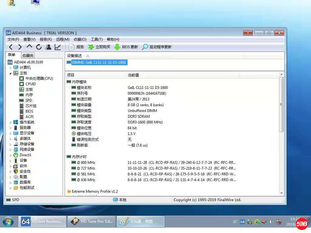Switch to the 收藏夹 tab
This screenshot has height=233, width=311.
[28, 55]
